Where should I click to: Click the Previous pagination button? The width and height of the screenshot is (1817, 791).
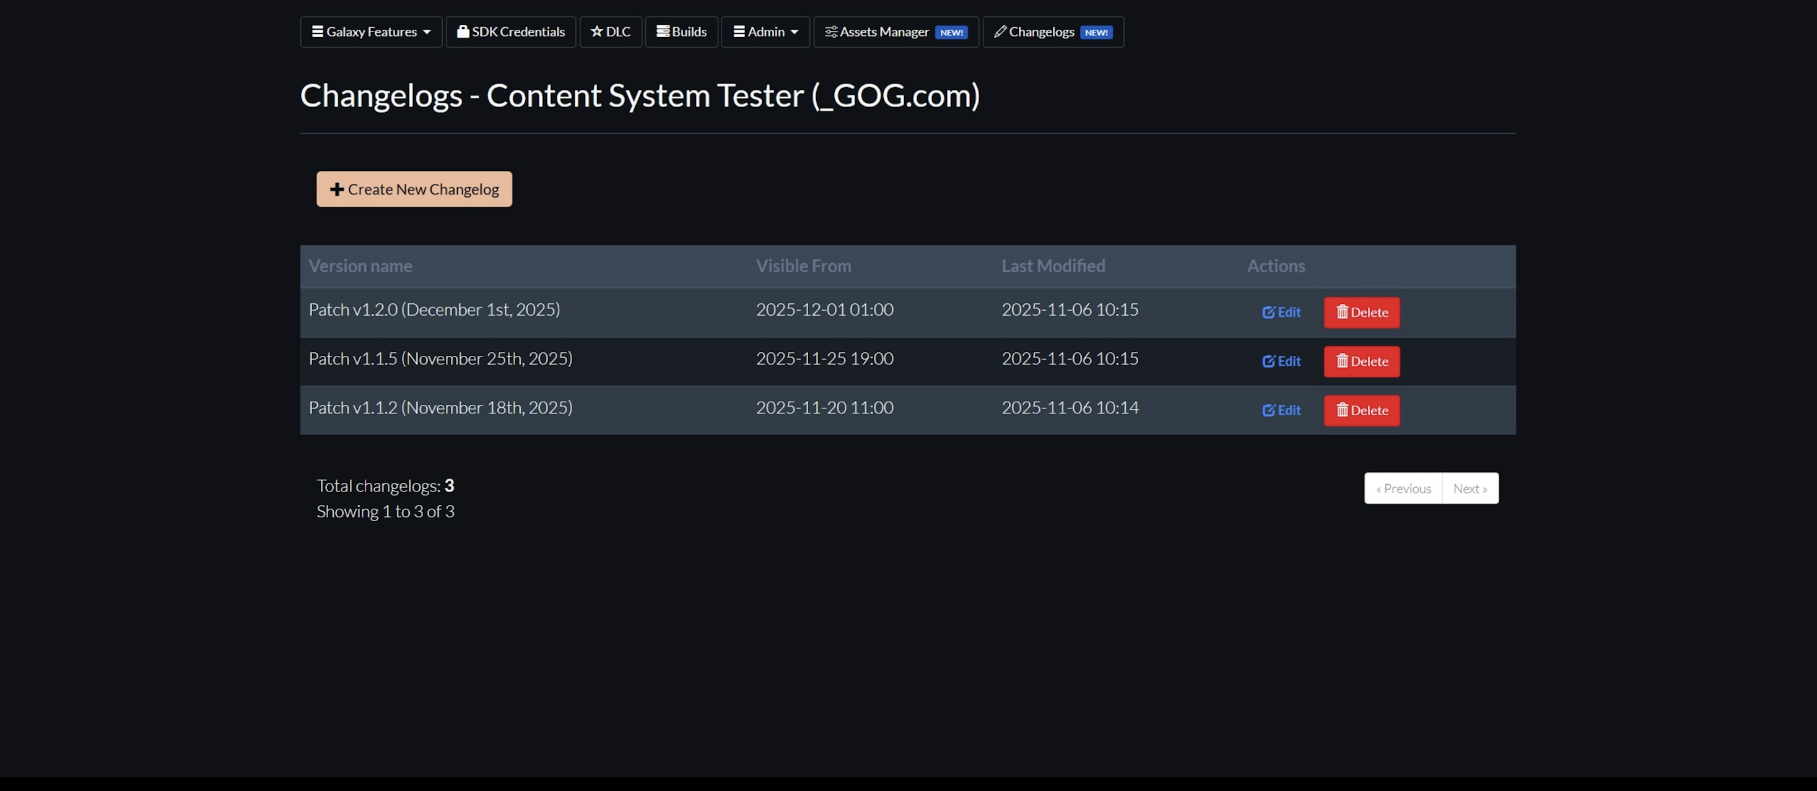[1402, 488]
